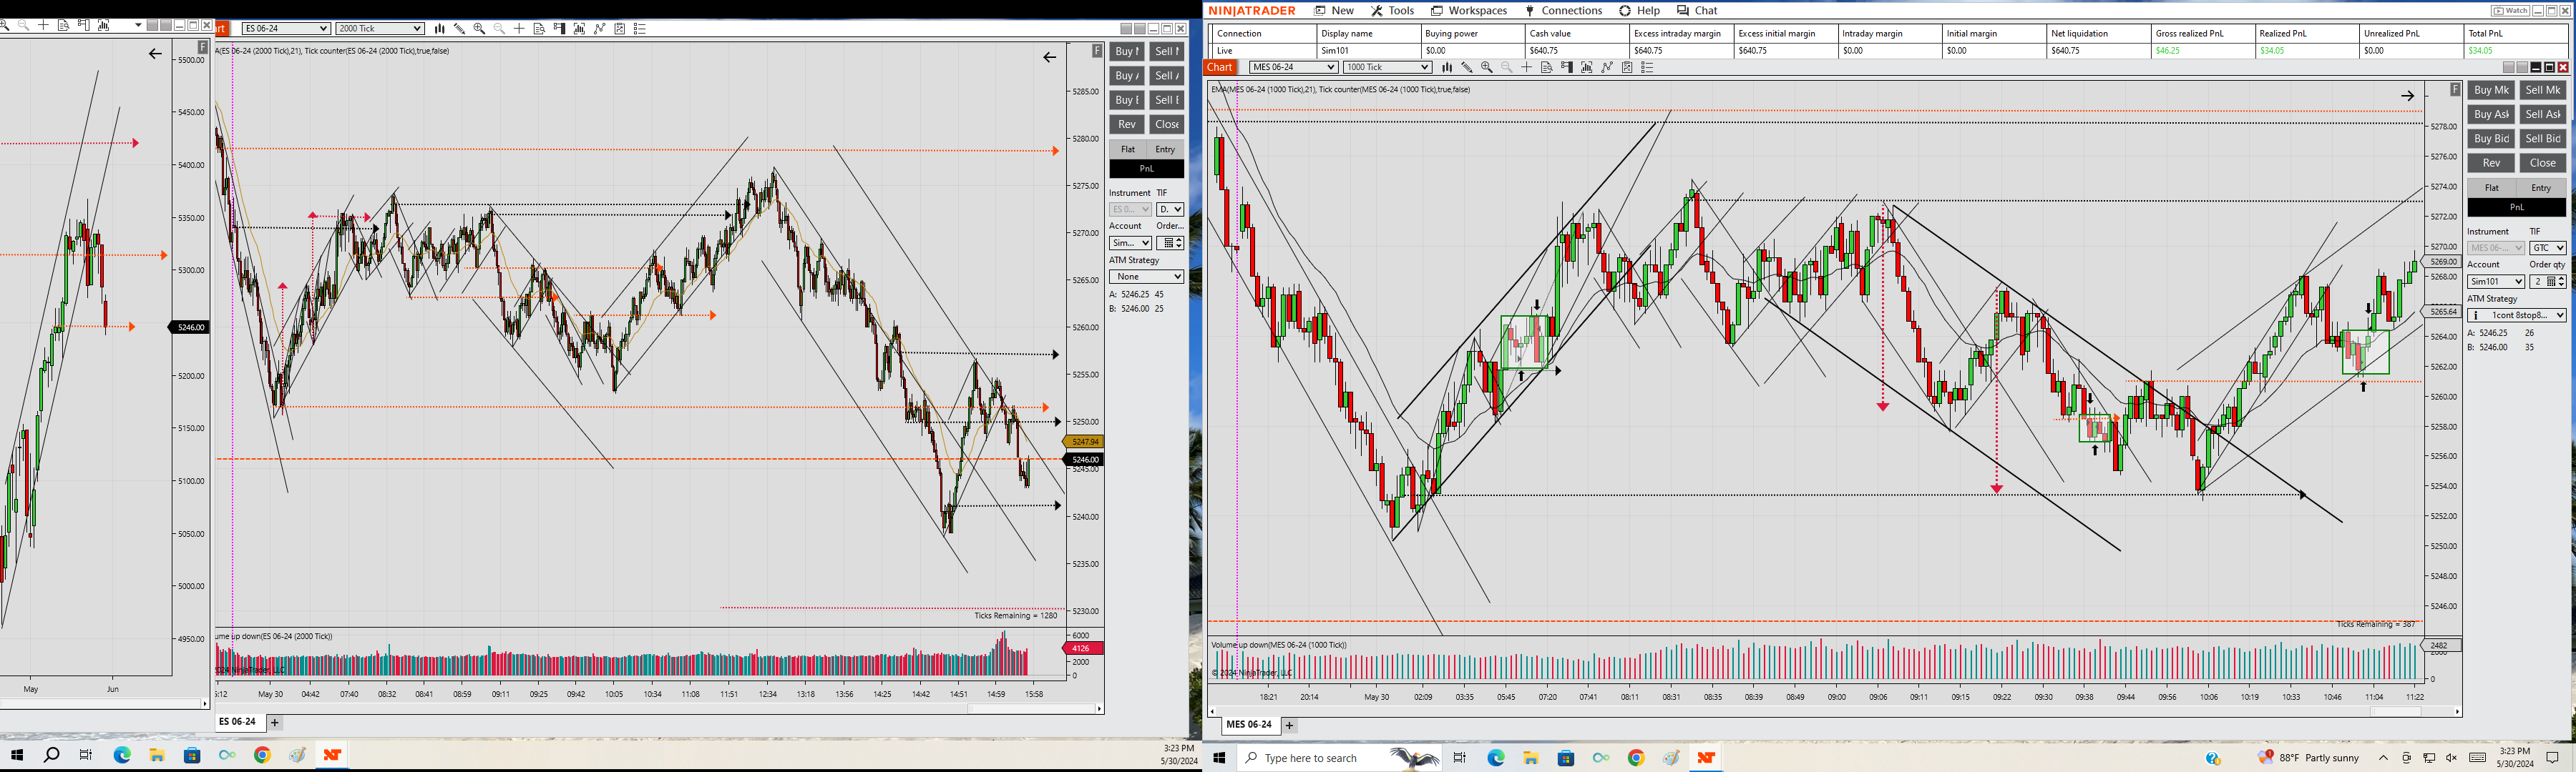Toggle crosshair tool in MES chart toolbar
Screen dimensions: 2576x772
tap(1526, 68)
